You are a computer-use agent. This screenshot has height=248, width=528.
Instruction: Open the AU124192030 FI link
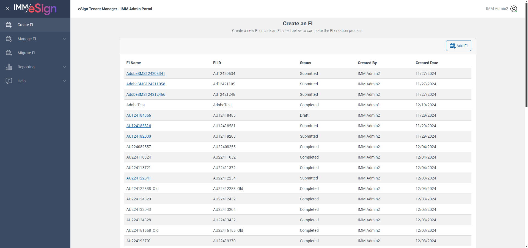click(x=139, y=136)
